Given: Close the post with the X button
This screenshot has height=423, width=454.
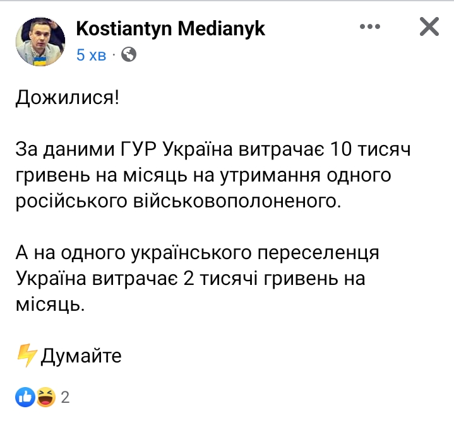Looking at the screenshot, I should coord(429,26).
